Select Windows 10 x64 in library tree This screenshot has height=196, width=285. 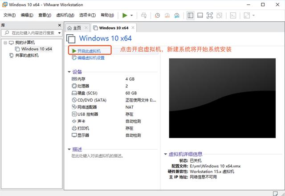click(x=37, y=49)
